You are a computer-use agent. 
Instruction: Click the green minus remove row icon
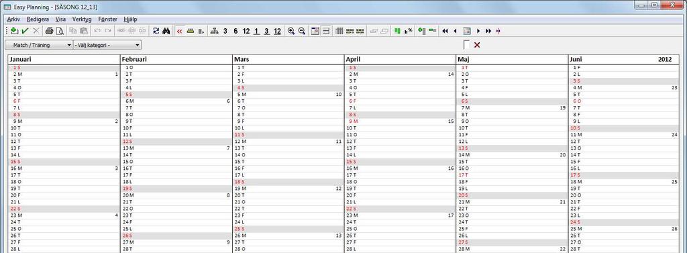pos(433,31)
